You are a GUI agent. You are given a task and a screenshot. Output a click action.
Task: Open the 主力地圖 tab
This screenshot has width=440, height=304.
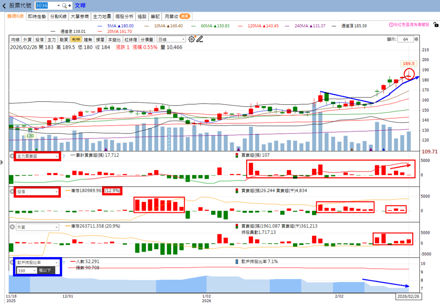coord(102,16)
